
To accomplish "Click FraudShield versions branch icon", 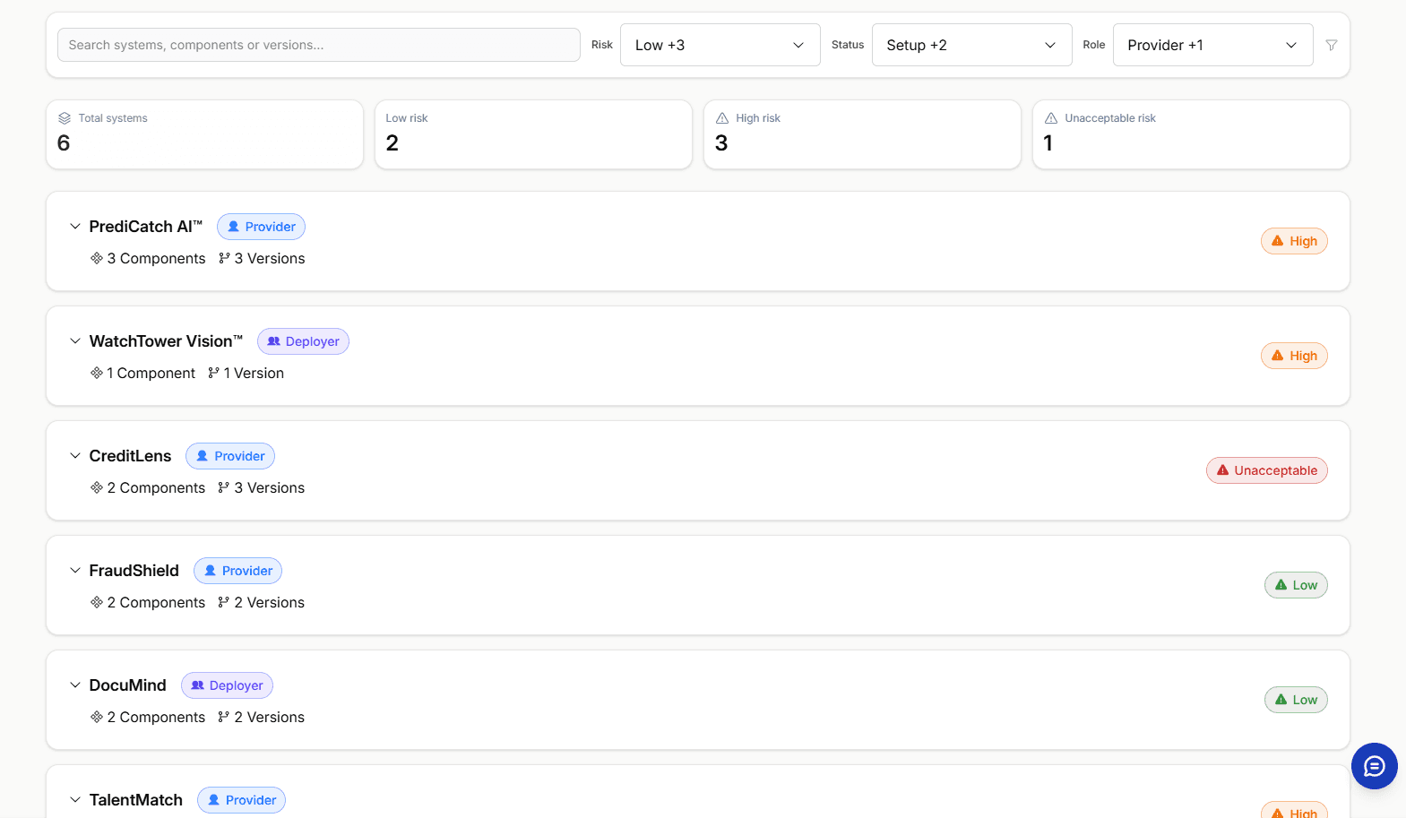I will pos(223,602).
